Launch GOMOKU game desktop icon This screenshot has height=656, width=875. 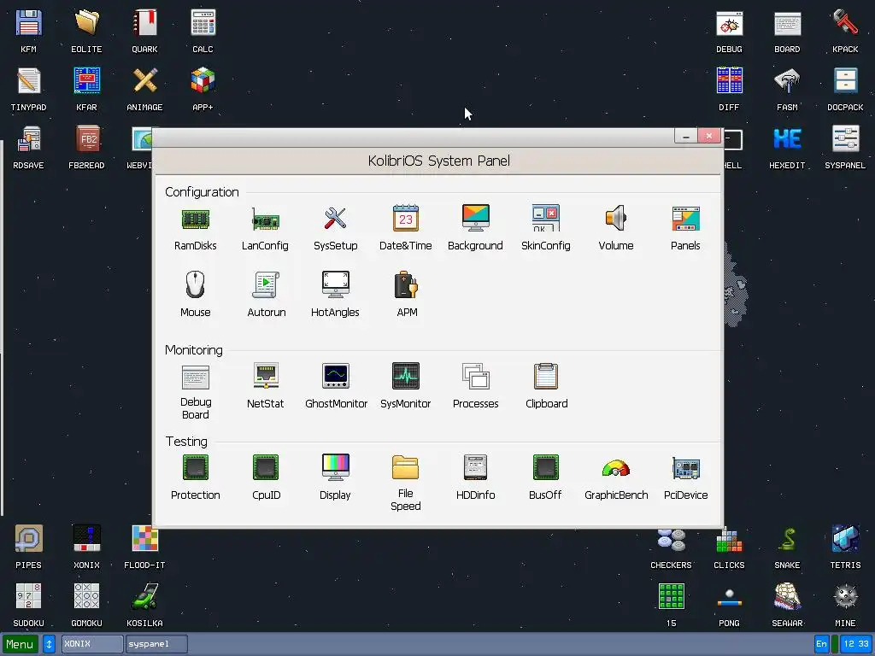pyautogui.click(x=86, y=597)
